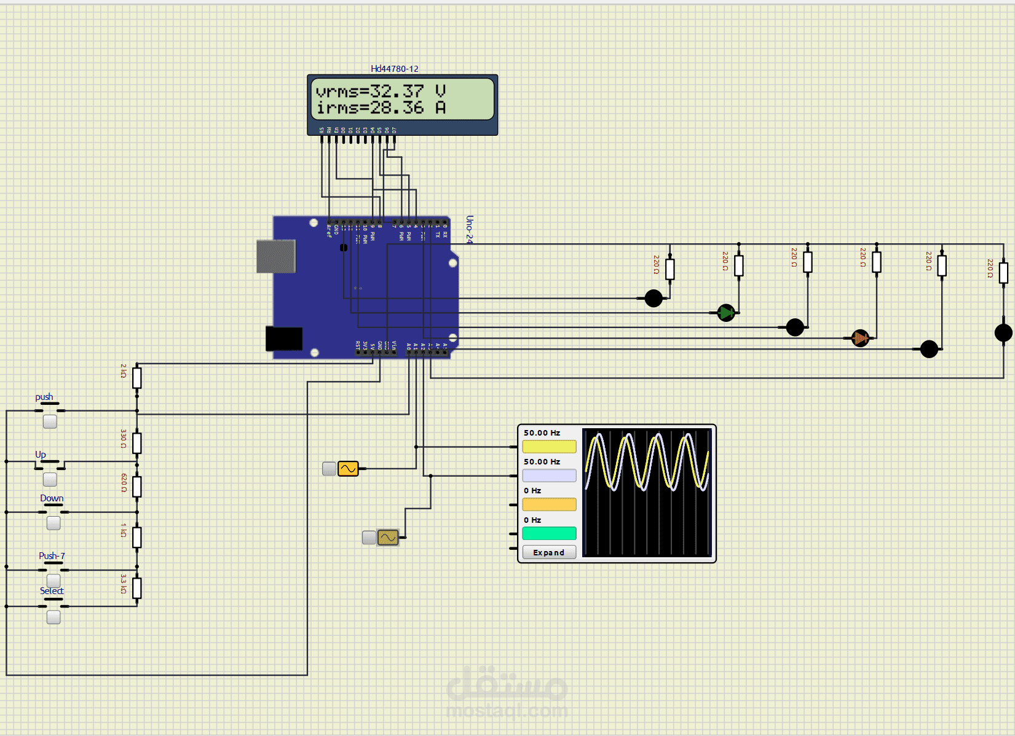Select the dim tan sine wave generator
The height and width of the screenshot is (736, 1015).
tap(388, 538)
